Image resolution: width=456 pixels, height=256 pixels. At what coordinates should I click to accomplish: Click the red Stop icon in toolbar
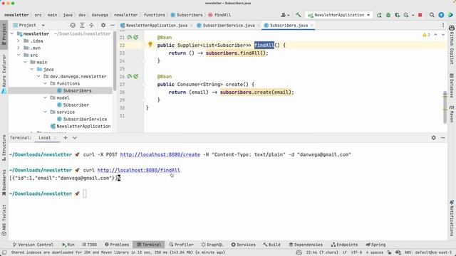420,15
